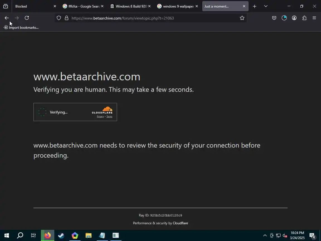321x241 pixels.
Task: Expand the list all tabs chevron
Action: 266,6
